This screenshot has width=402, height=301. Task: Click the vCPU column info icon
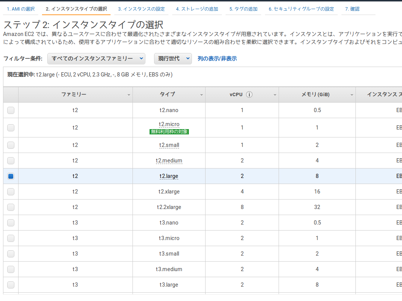point(249,94)
